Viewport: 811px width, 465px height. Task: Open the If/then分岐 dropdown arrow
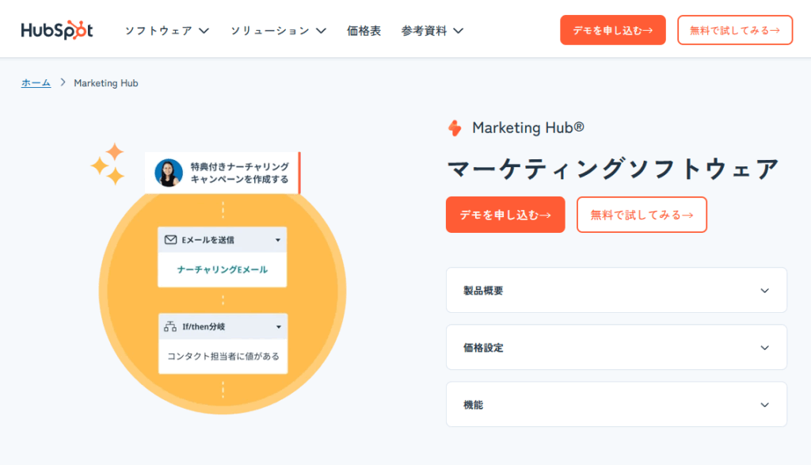[278, 327]
